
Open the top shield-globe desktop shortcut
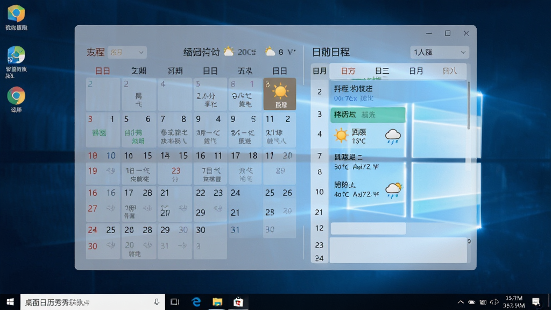pos(16,18)
